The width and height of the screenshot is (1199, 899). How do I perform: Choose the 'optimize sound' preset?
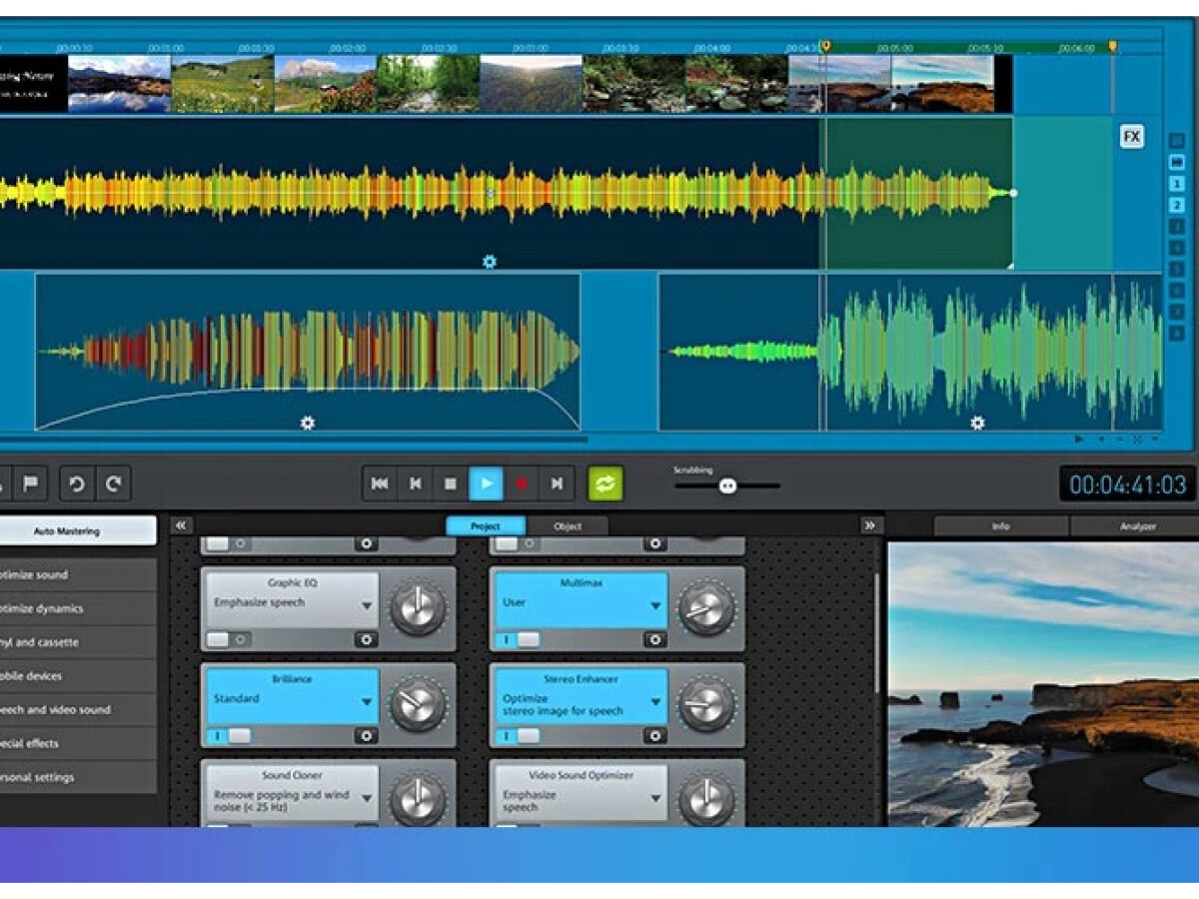tap(78, 575)
